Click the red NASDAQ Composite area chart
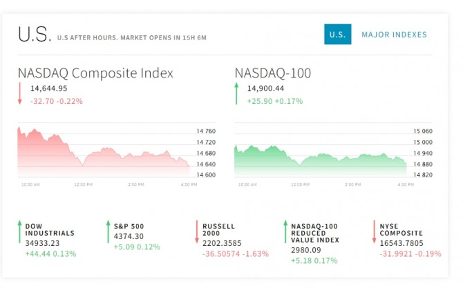The height and width of the screenshot is (288, 463). (x=104, y=152)
